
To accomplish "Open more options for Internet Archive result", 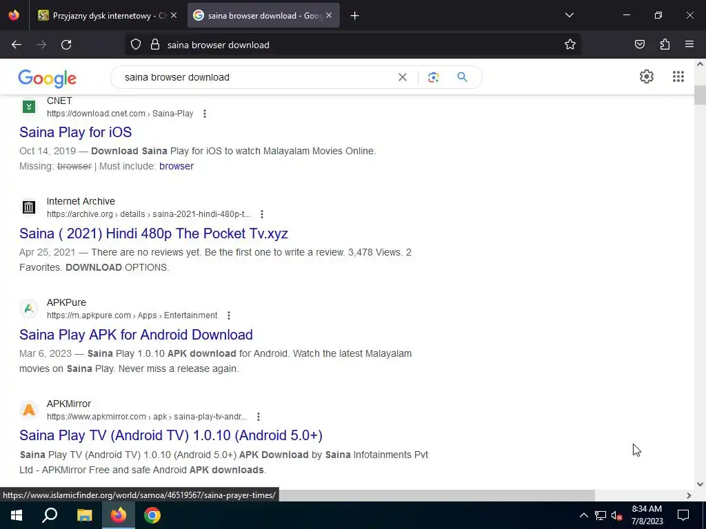I will click(x=262, y=215).
